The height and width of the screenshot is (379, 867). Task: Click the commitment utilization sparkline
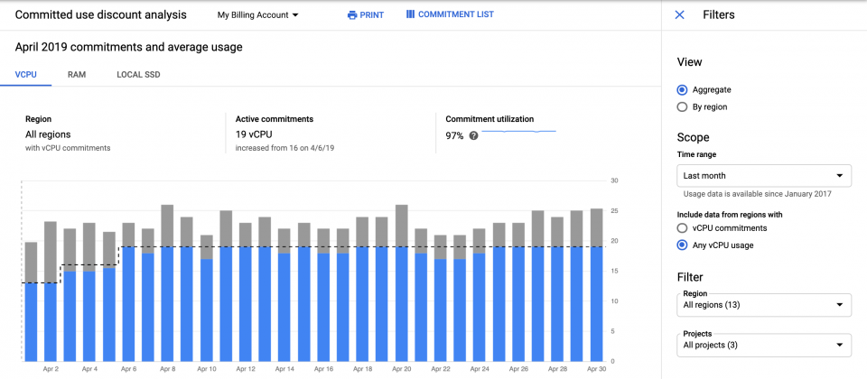point(518,132)
